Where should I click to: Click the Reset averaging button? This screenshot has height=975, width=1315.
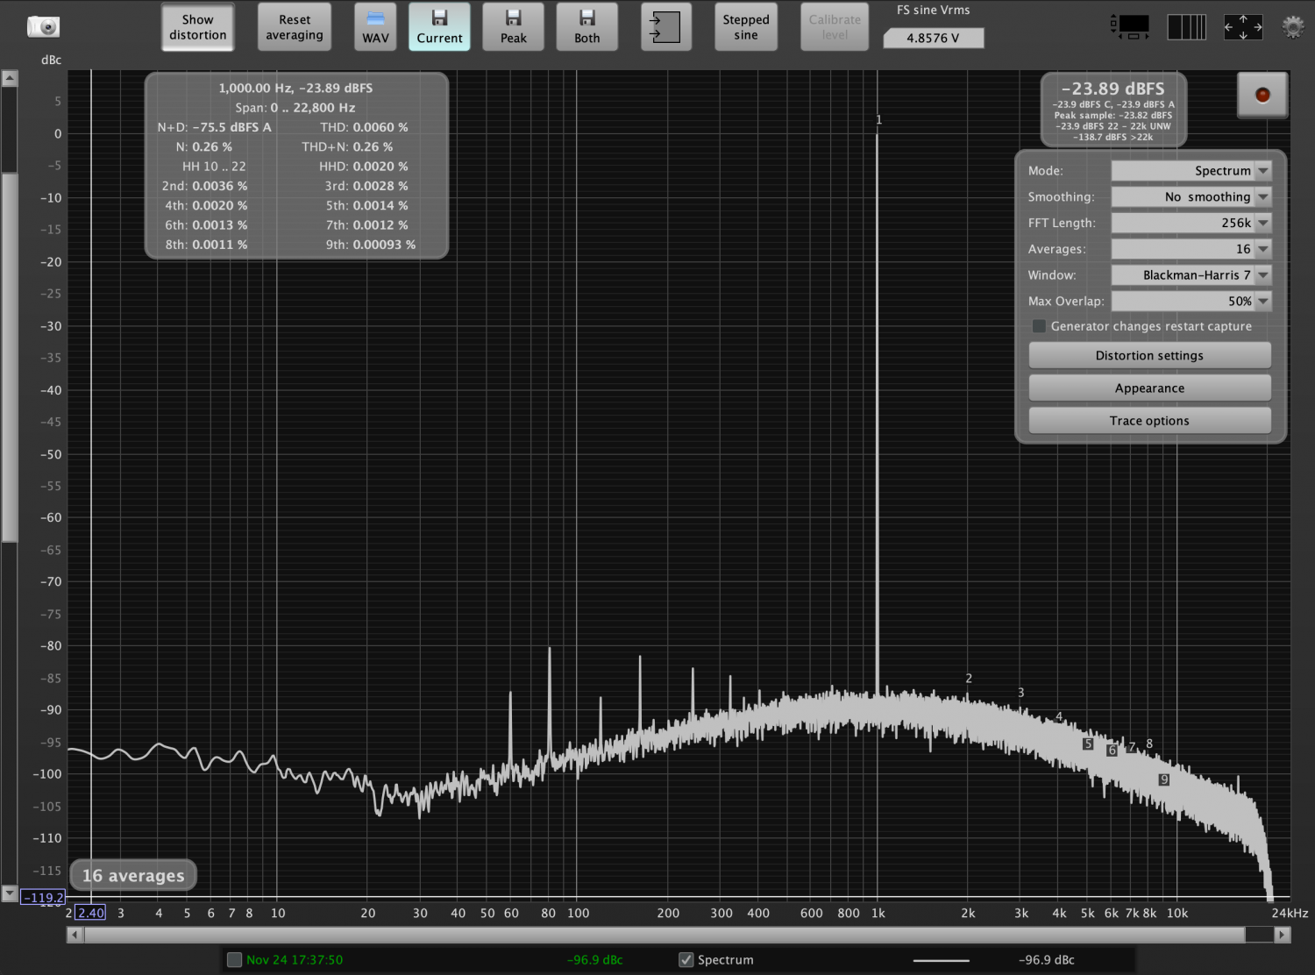pos(295,27)
